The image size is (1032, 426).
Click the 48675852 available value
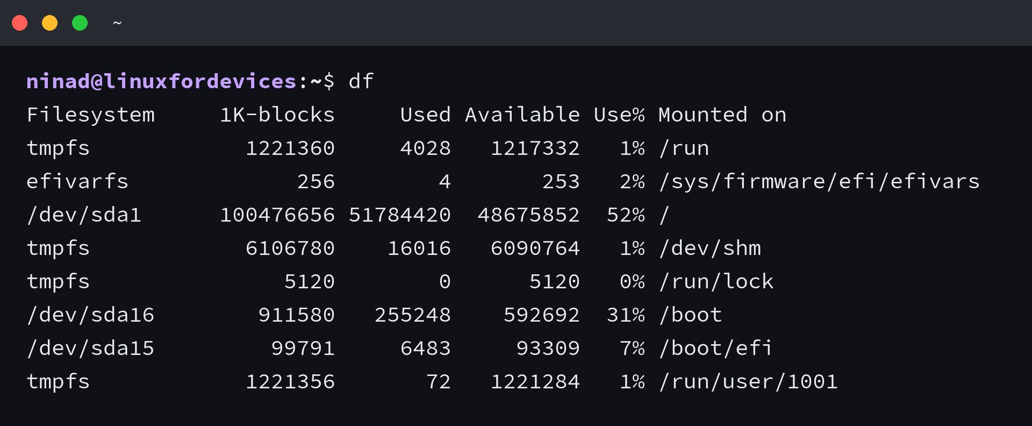pos(529,215)
